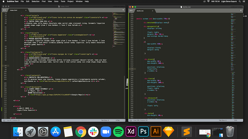The width and height of the screenshot is (248, 139).
Task: Open the Tools menu
Action: [x=63, y=2]
